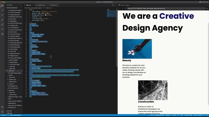Viewport: 209px width, 117px height.
Task: Open the AWS toolkit view icon
Action: [x=2, y=29]
